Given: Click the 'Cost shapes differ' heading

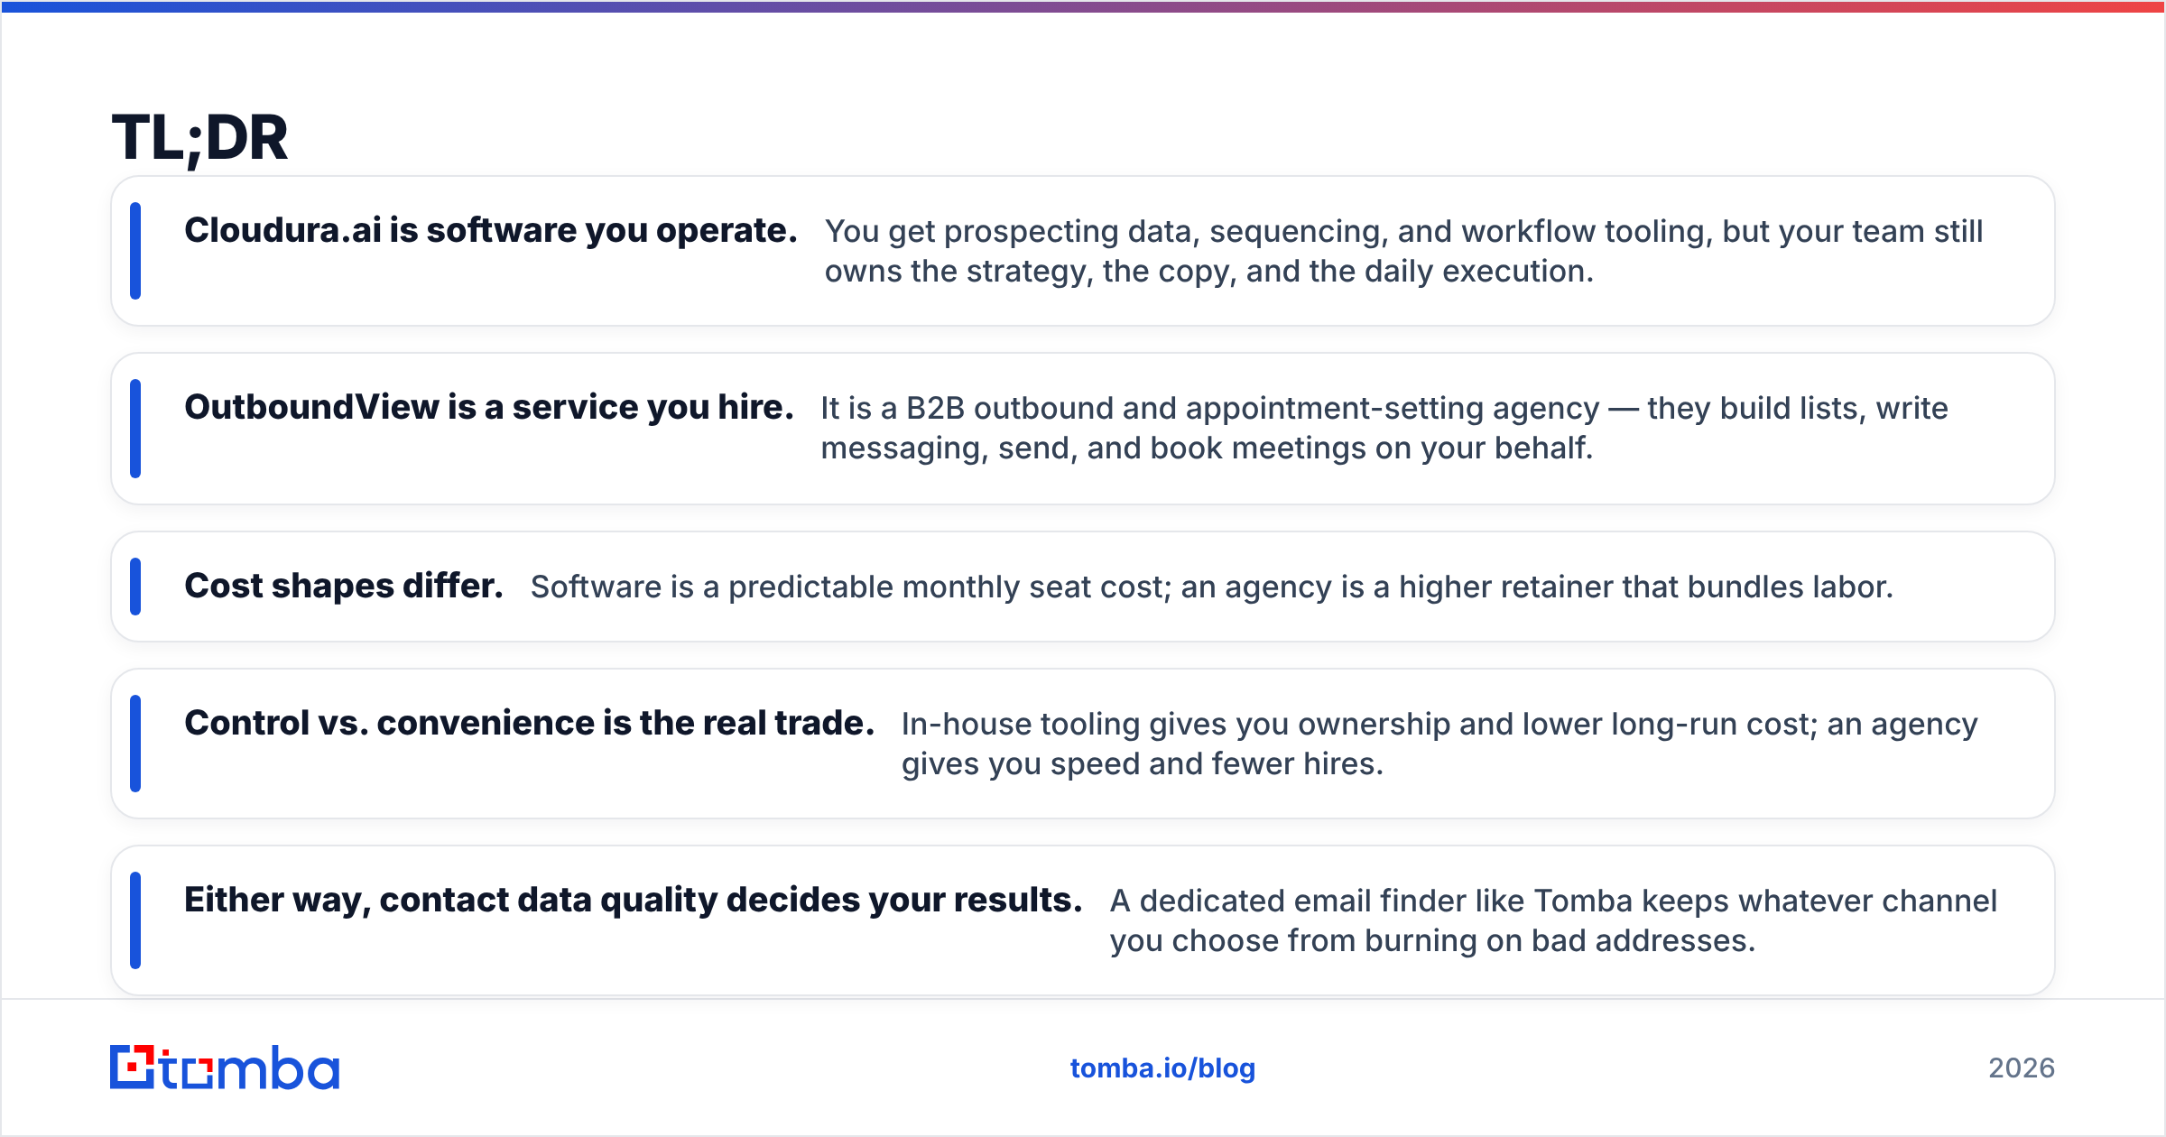Looking at the screenshot, I should tap(344, 587).
